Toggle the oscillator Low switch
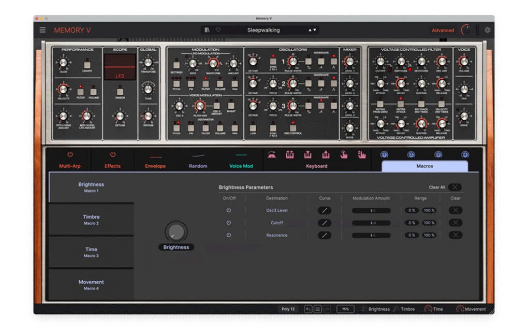 253,128
